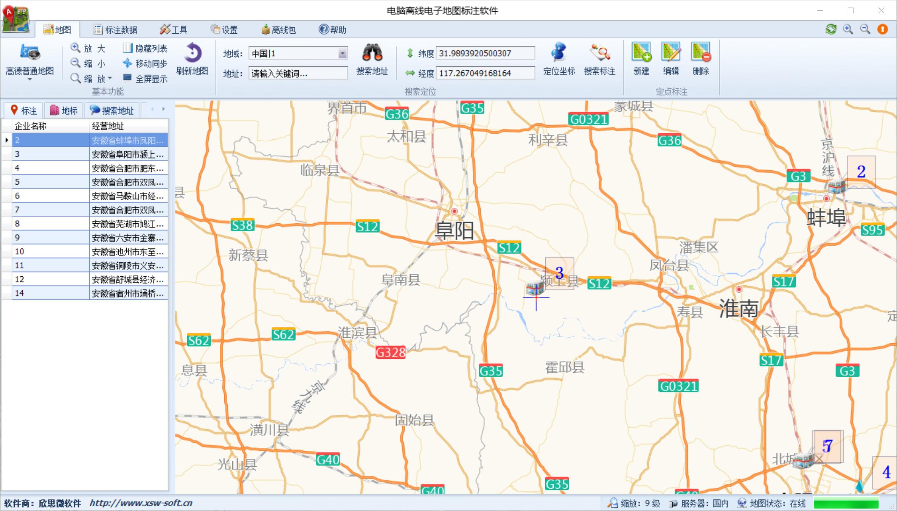Click the 经度 longitude input field
The width and height of the screenshot is (897, 511).
[x=485, y=73]
